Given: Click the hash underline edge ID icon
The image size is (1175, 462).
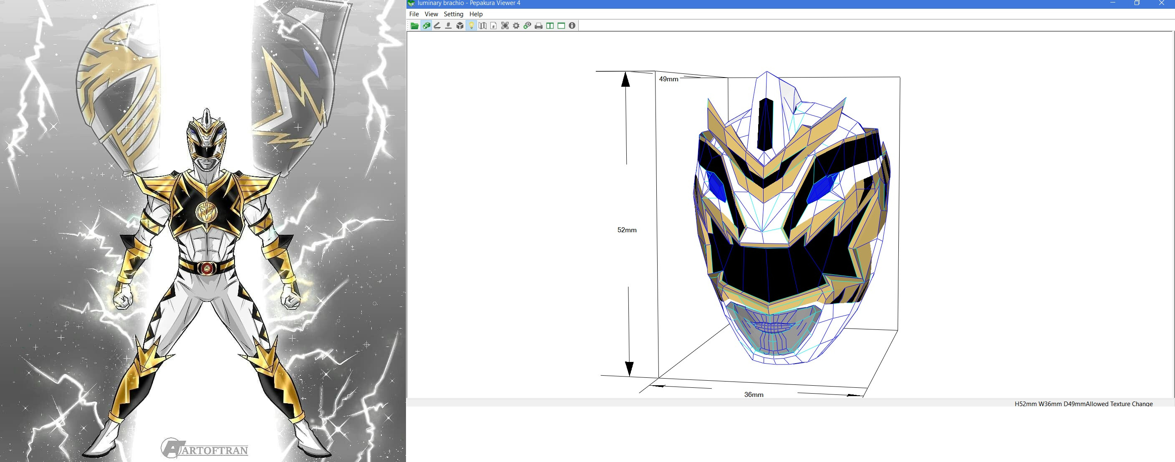Looking at the screenshot, I should click(449, 26).
